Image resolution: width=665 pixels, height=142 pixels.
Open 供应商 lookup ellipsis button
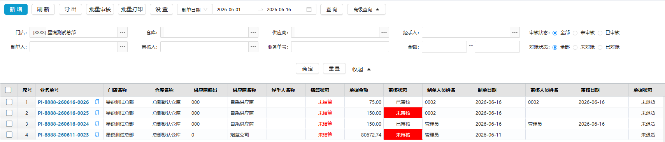pyautogui.click(x=384, y=32)
